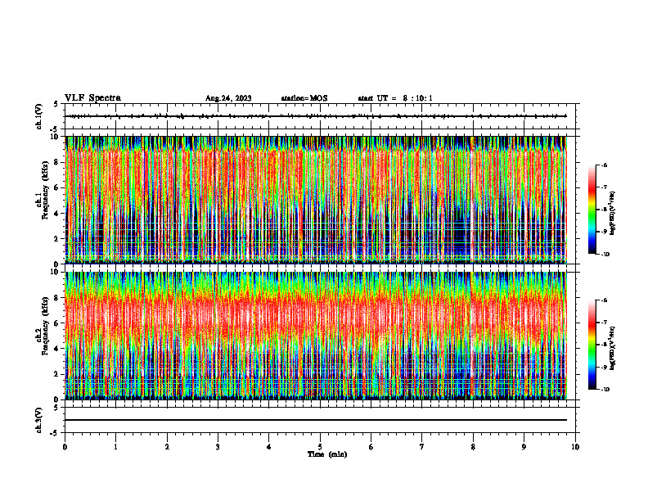Viewport: 648px width, 501px height.
Task: Click the "-10" label on ch.2 colorbar
Action: [x=605, y=390]
